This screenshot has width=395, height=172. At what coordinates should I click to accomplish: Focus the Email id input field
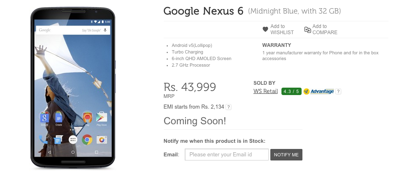227,155
